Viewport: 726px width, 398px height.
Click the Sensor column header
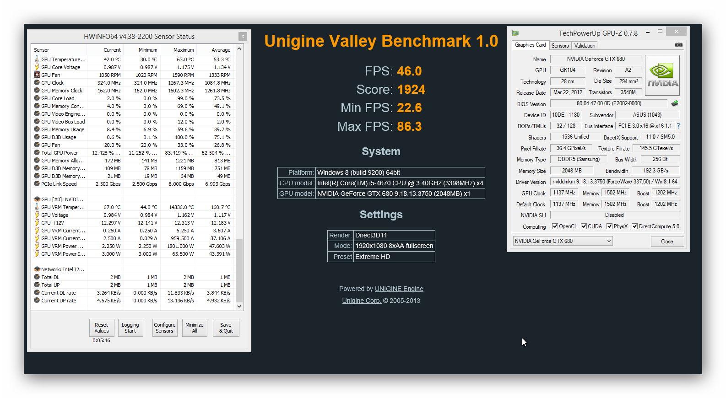pyautogui.click(x=59, y=50)
